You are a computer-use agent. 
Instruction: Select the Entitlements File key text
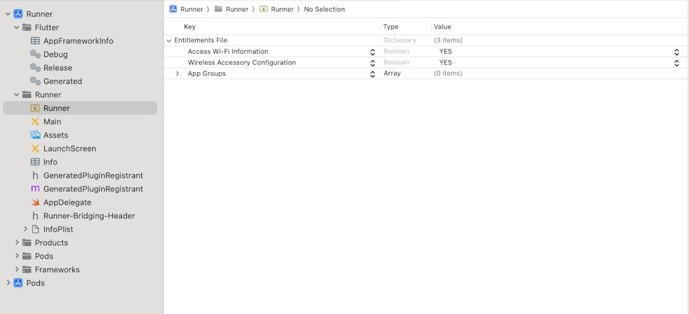coord(200,41)
